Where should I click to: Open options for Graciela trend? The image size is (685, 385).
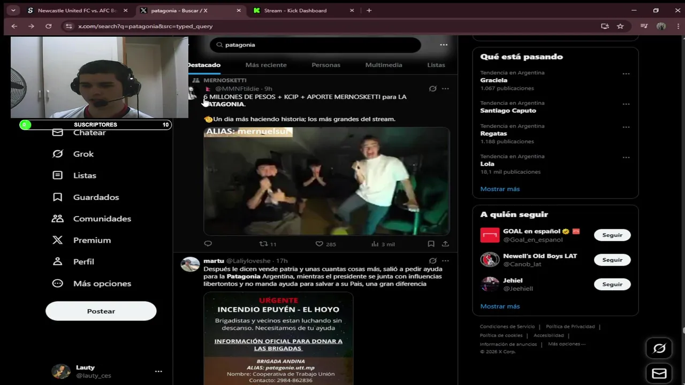pos(626,74)
